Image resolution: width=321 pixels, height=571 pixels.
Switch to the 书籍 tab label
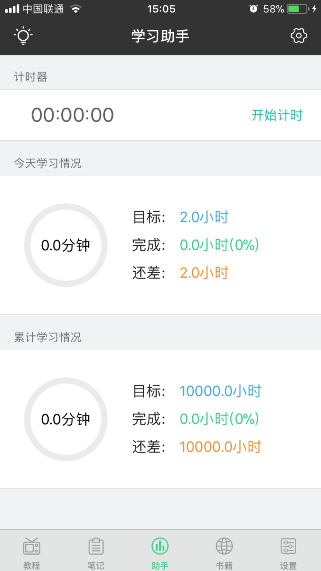click(x=224, y=565)
